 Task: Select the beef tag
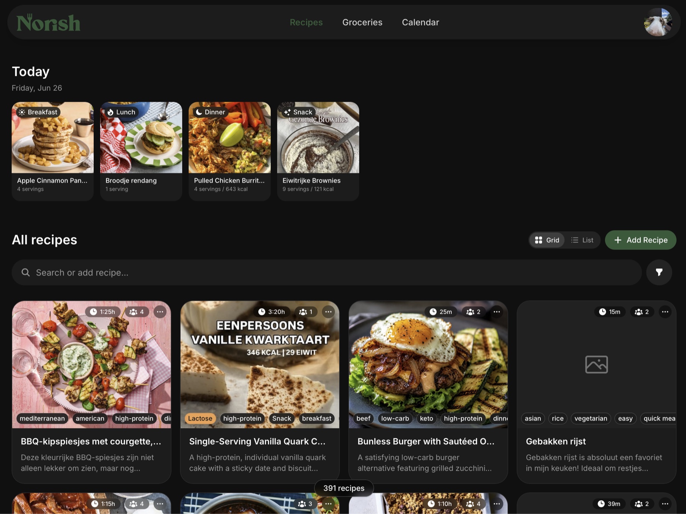point(363,418)
